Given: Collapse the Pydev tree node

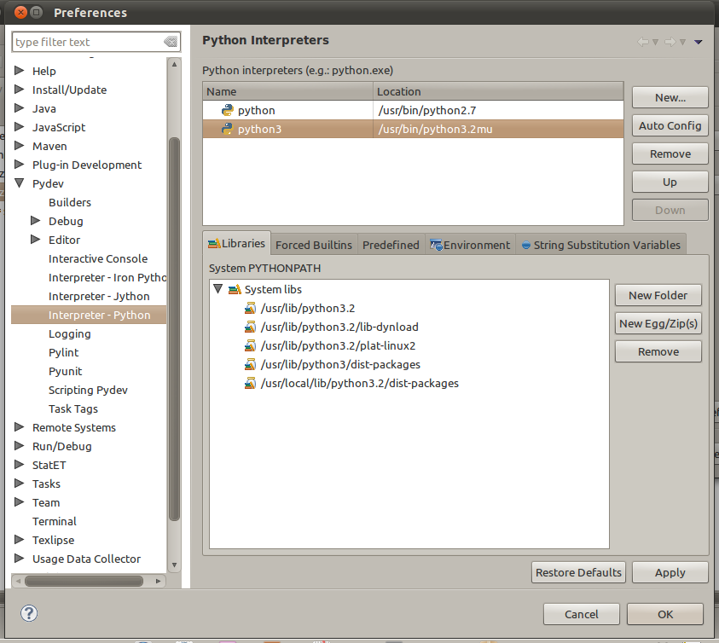Looking at the screenshot, I should (20, 183).
